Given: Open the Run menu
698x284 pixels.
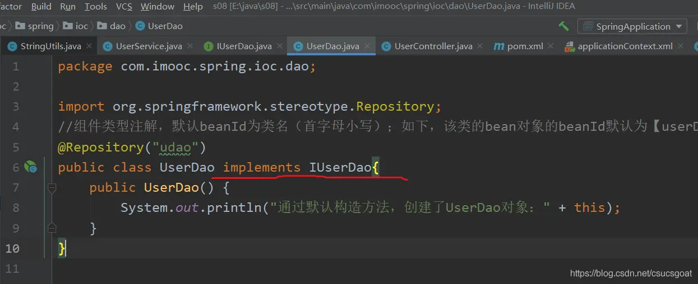Looking at the screenshot, I should [68, 7].
